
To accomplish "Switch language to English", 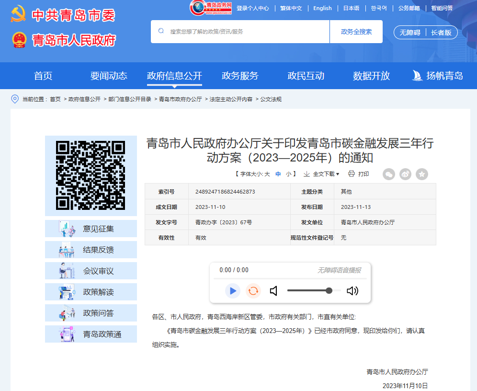I will click(x=322, y=8).
